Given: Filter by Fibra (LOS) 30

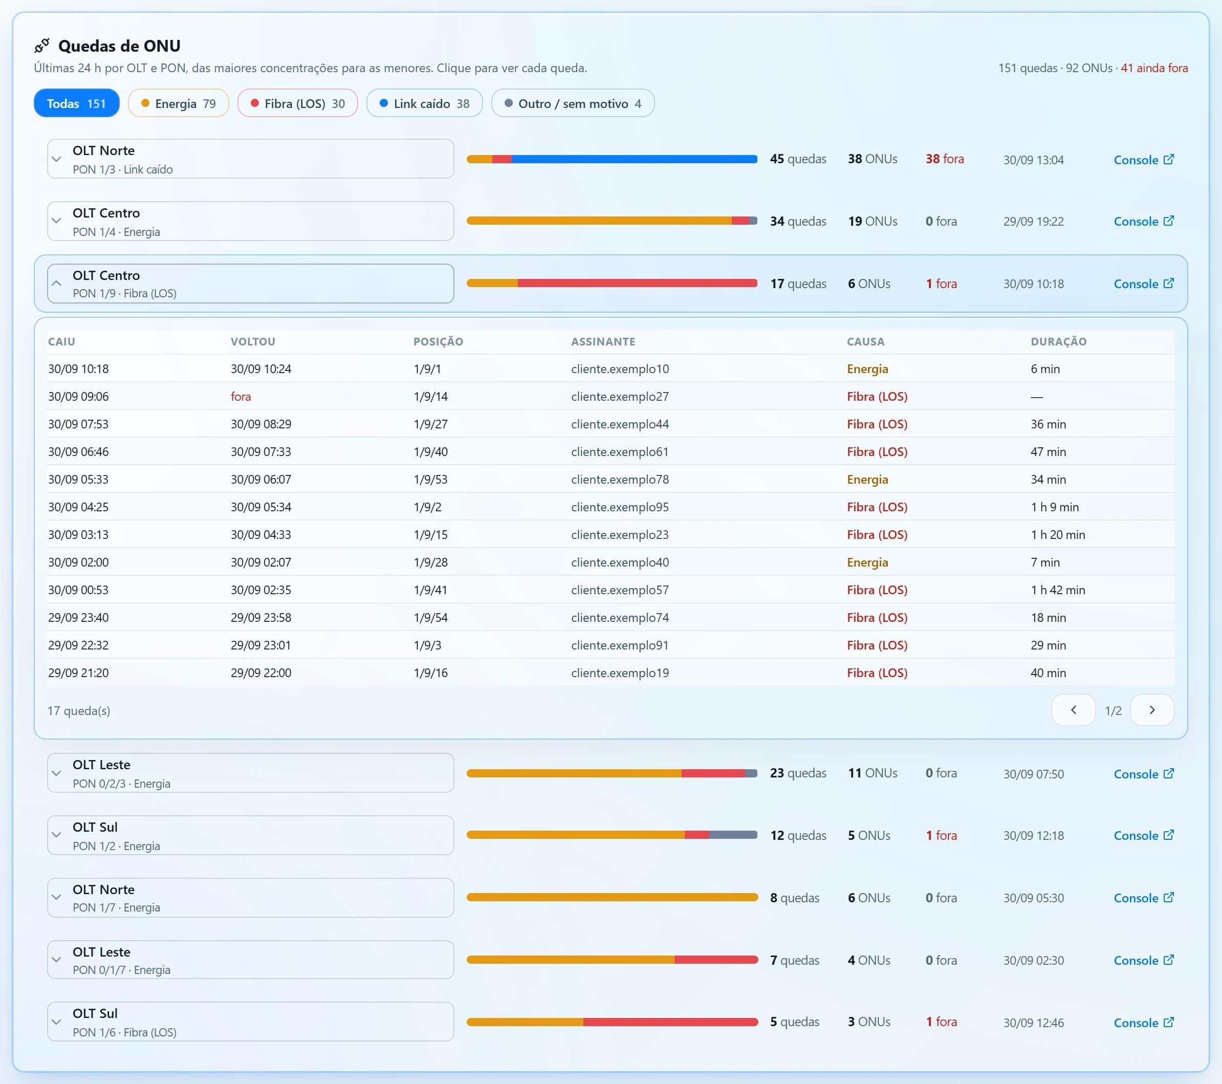Looking at the screenshot, I should [x=298, y=103].
